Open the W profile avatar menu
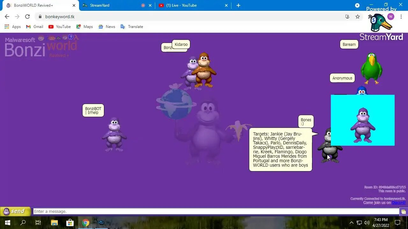Screen dimensions: 408x229 tap(391, 17)
